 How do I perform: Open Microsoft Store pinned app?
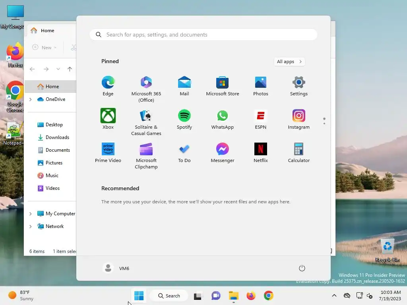pyautogui.click(x=223, y=86)
